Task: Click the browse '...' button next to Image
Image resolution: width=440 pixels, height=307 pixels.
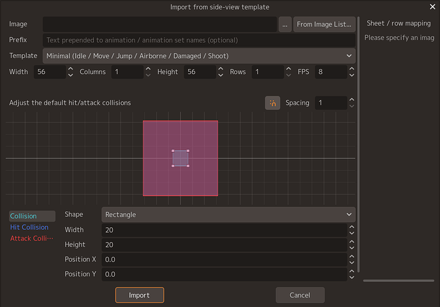Action: [285, 24]
